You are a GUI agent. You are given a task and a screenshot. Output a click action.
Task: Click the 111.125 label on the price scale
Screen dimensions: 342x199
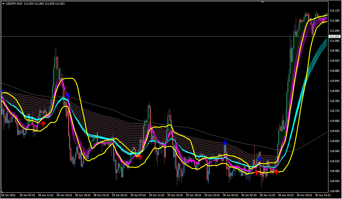334,10
